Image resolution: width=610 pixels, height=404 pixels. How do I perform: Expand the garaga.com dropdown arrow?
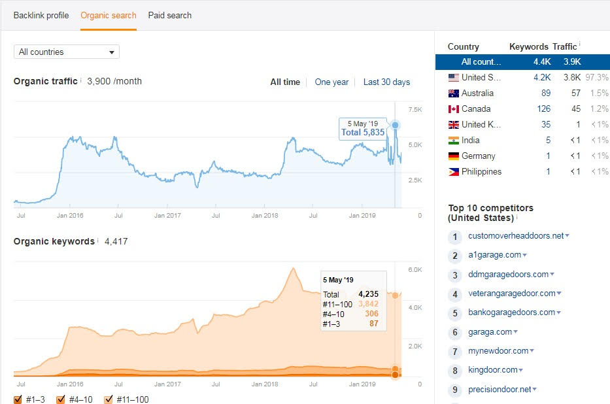(515, 331)
